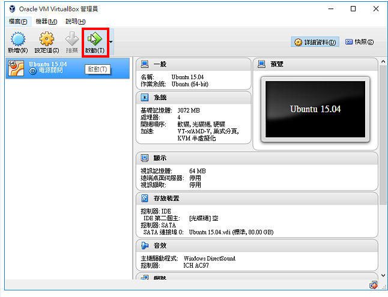Click the 'ICH AC97' controller value
The width and height of the screenshot is (388, 297).
(x=196, y=265)
